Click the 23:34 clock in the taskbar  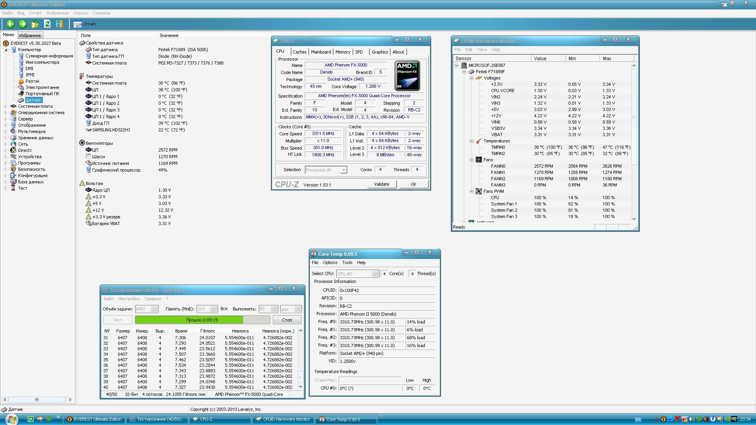point(745,419)
